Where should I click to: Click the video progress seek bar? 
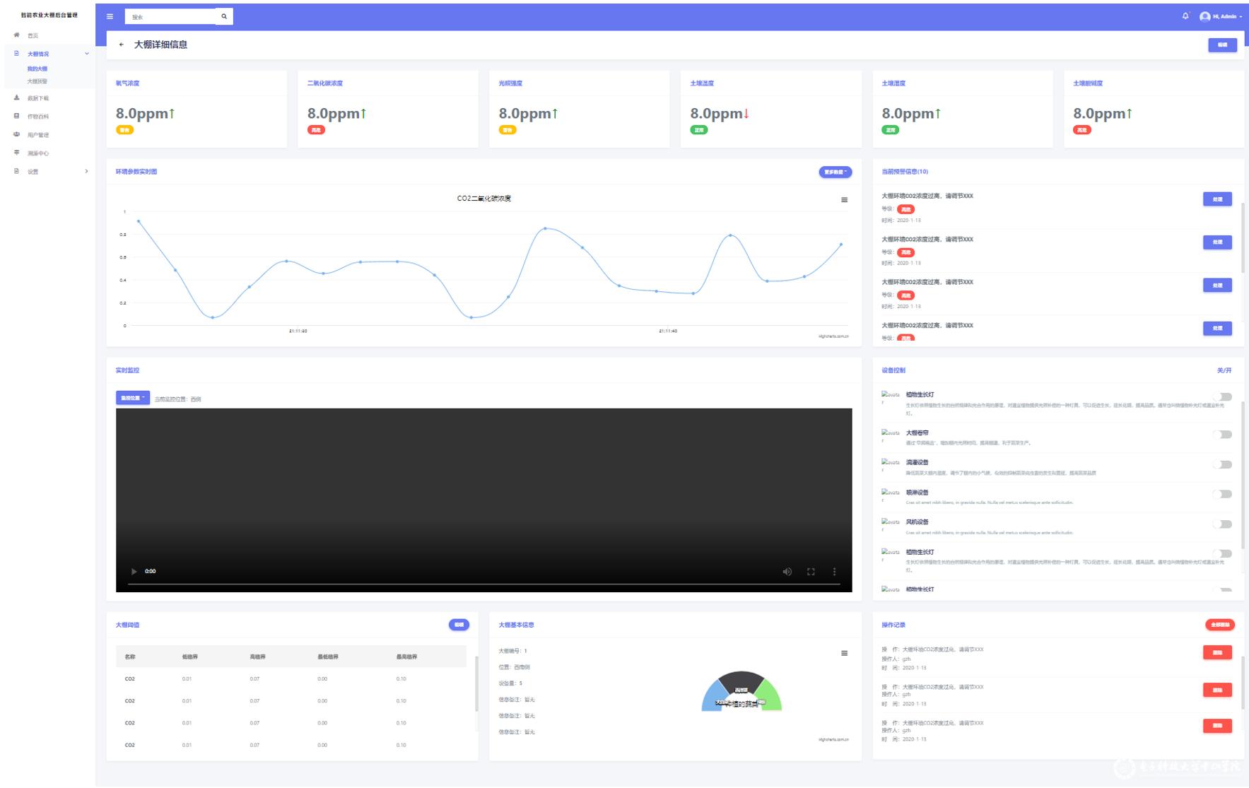483,584
